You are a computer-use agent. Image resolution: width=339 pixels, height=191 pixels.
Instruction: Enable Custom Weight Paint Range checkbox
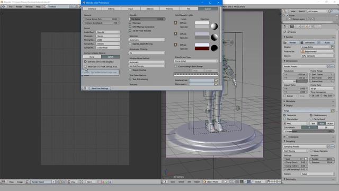pos(175,66)
